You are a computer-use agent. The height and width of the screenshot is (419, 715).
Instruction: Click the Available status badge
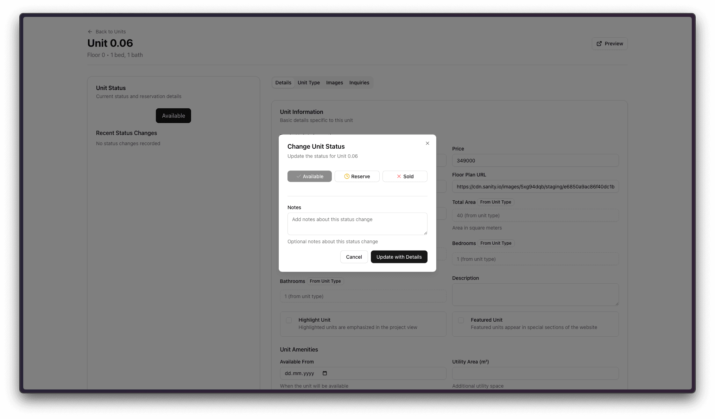(173, 116)
